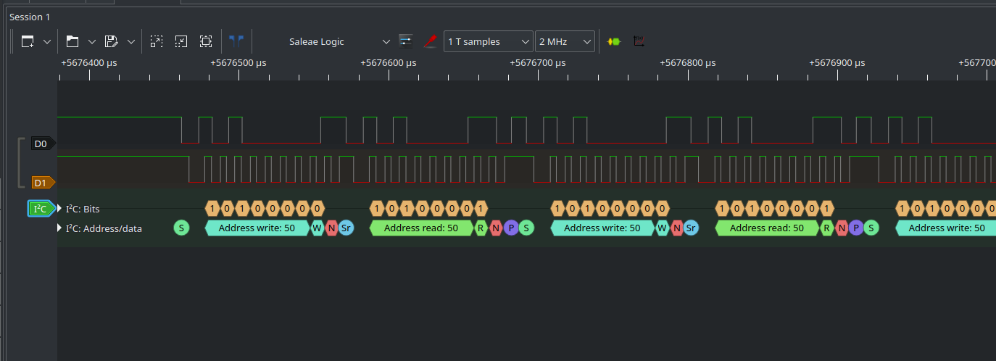The height and width of the screenshot is (361, 996).
Task: Expand the I²C: Bits row triangle
Action: point(59,209)
